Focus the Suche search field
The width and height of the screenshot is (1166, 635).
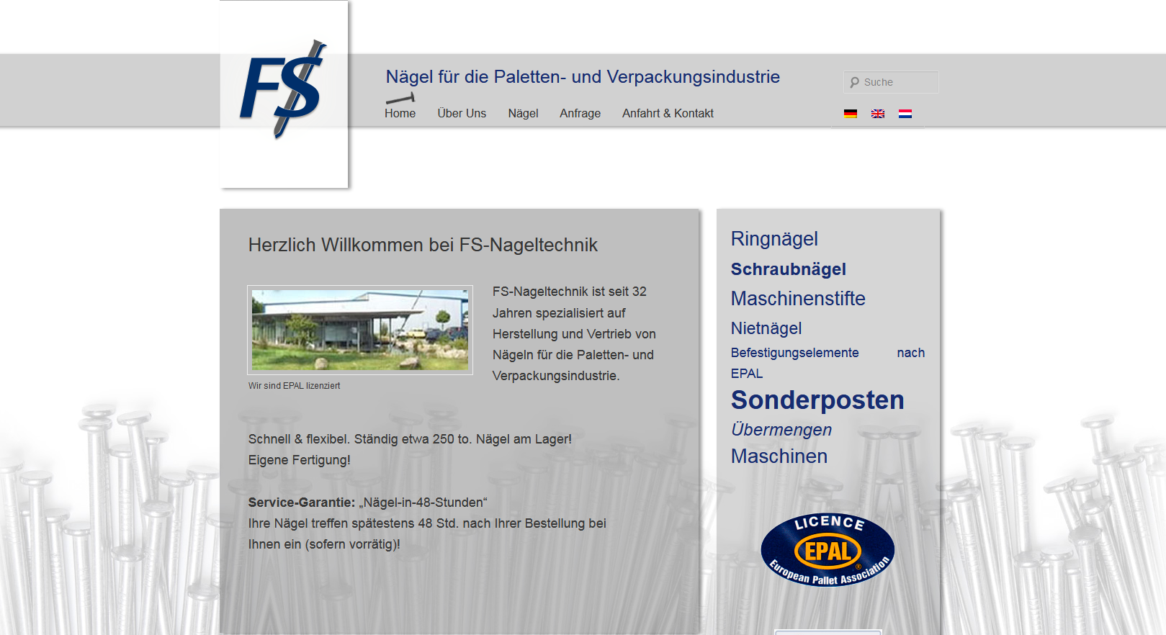point(891,82)
